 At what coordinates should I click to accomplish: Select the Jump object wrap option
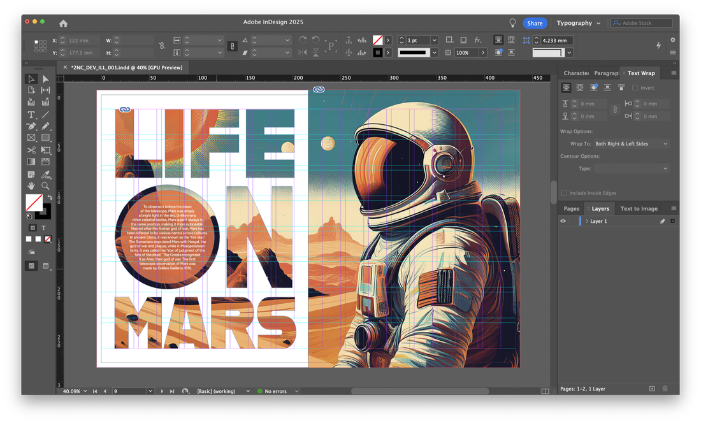(607, 88)
